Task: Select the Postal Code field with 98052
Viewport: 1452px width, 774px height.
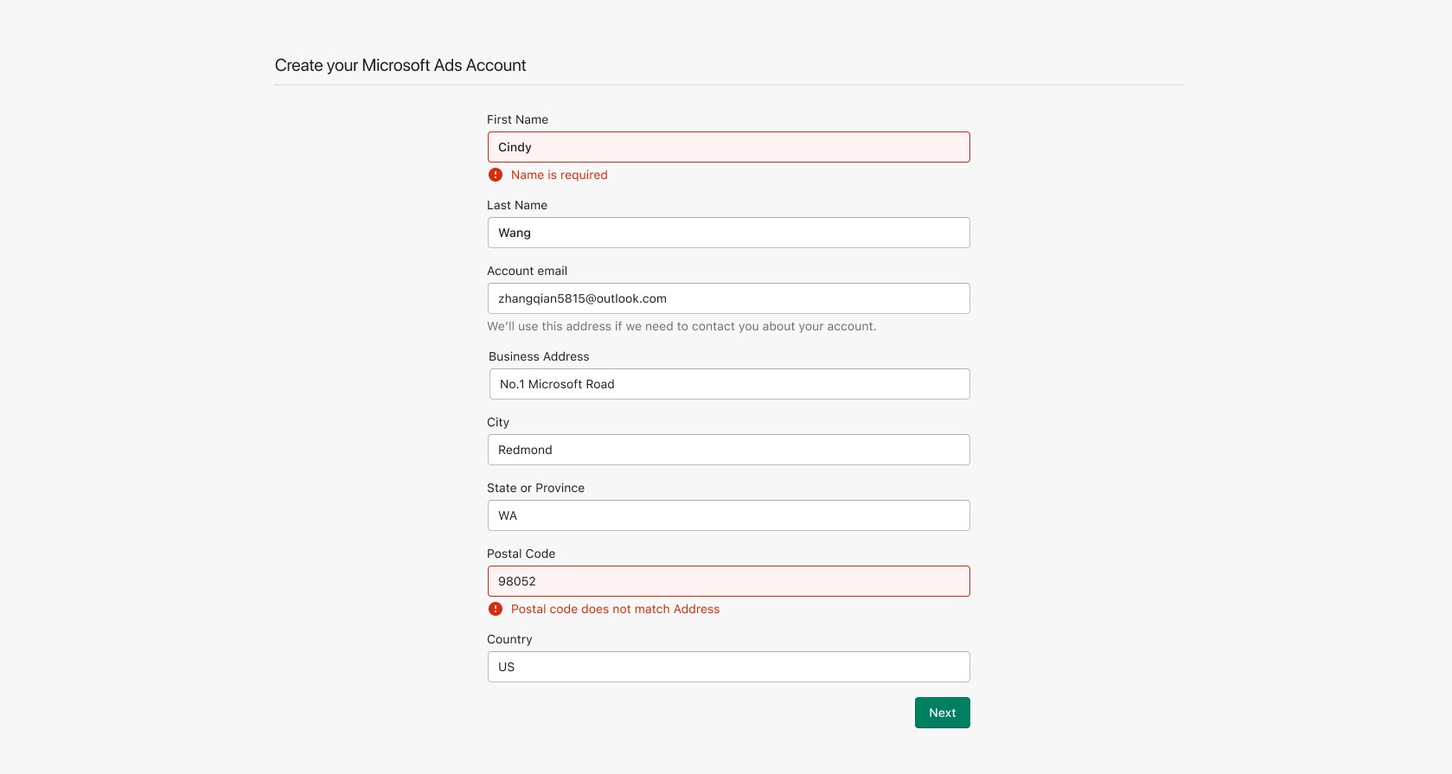Action: tap(728, 581)
